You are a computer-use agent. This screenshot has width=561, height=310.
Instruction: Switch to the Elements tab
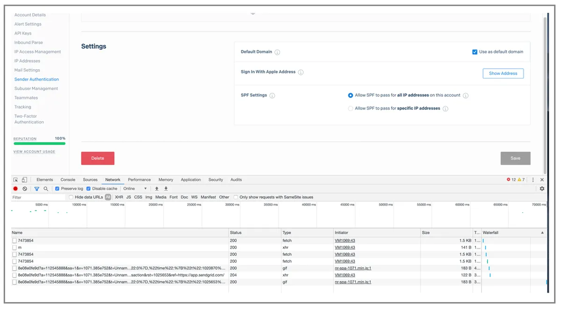point(45,180)
